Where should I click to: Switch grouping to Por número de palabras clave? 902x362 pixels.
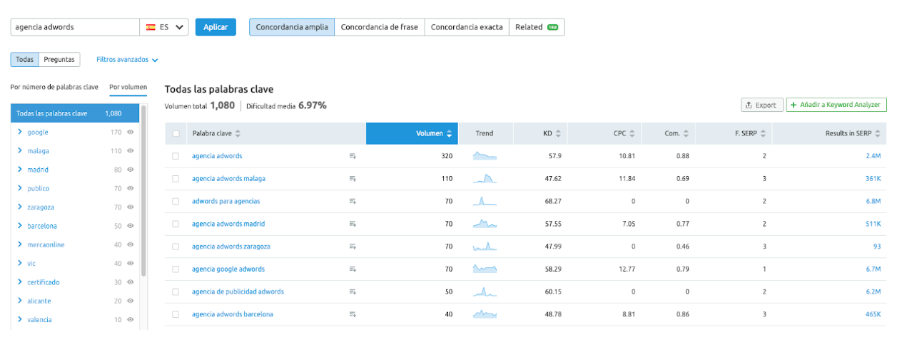pos(54,87)
